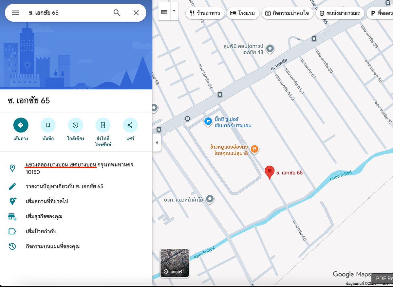Send to phone ส่งไปที่โทรศัพท์ icon
393x287 pixels.
(x=103, y=125)
